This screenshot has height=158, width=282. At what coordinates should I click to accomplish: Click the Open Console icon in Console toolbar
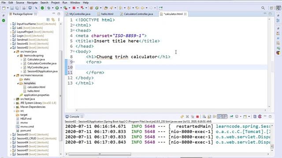point(245,117)
